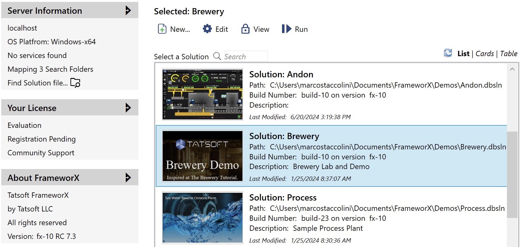
Task: Click 'Community Support' entry
Action: [x=41, y=153]
